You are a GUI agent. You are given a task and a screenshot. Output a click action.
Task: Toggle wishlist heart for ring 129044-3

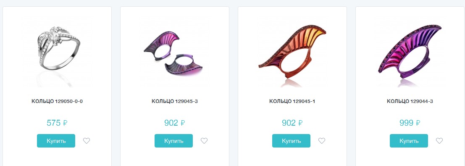point(439,141)
